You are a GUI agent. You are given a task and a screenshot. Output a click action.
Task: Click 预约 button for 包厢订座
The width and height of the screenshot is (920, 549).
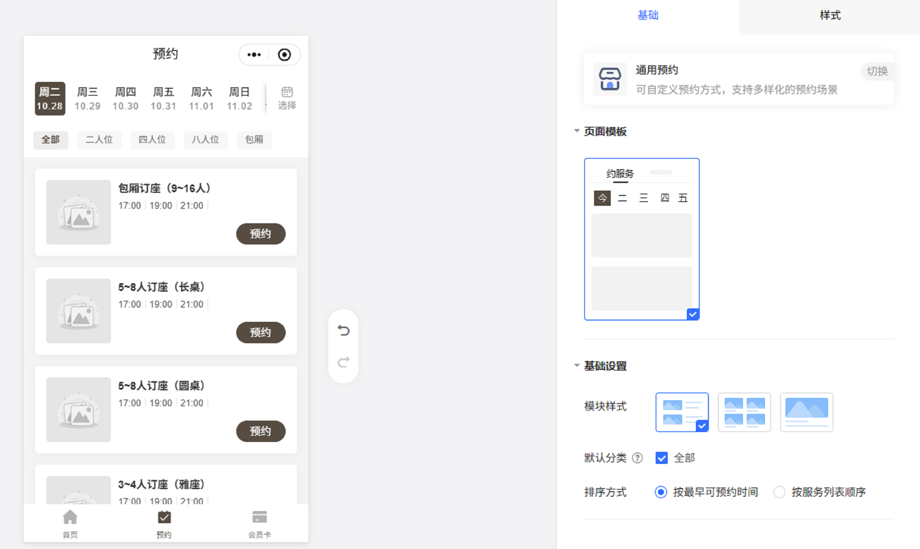pos(261,234)
